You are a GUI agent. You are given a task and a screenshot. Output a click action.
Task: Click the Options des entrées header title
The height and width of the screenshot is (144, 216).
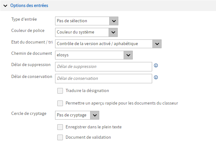pos(29,6)
